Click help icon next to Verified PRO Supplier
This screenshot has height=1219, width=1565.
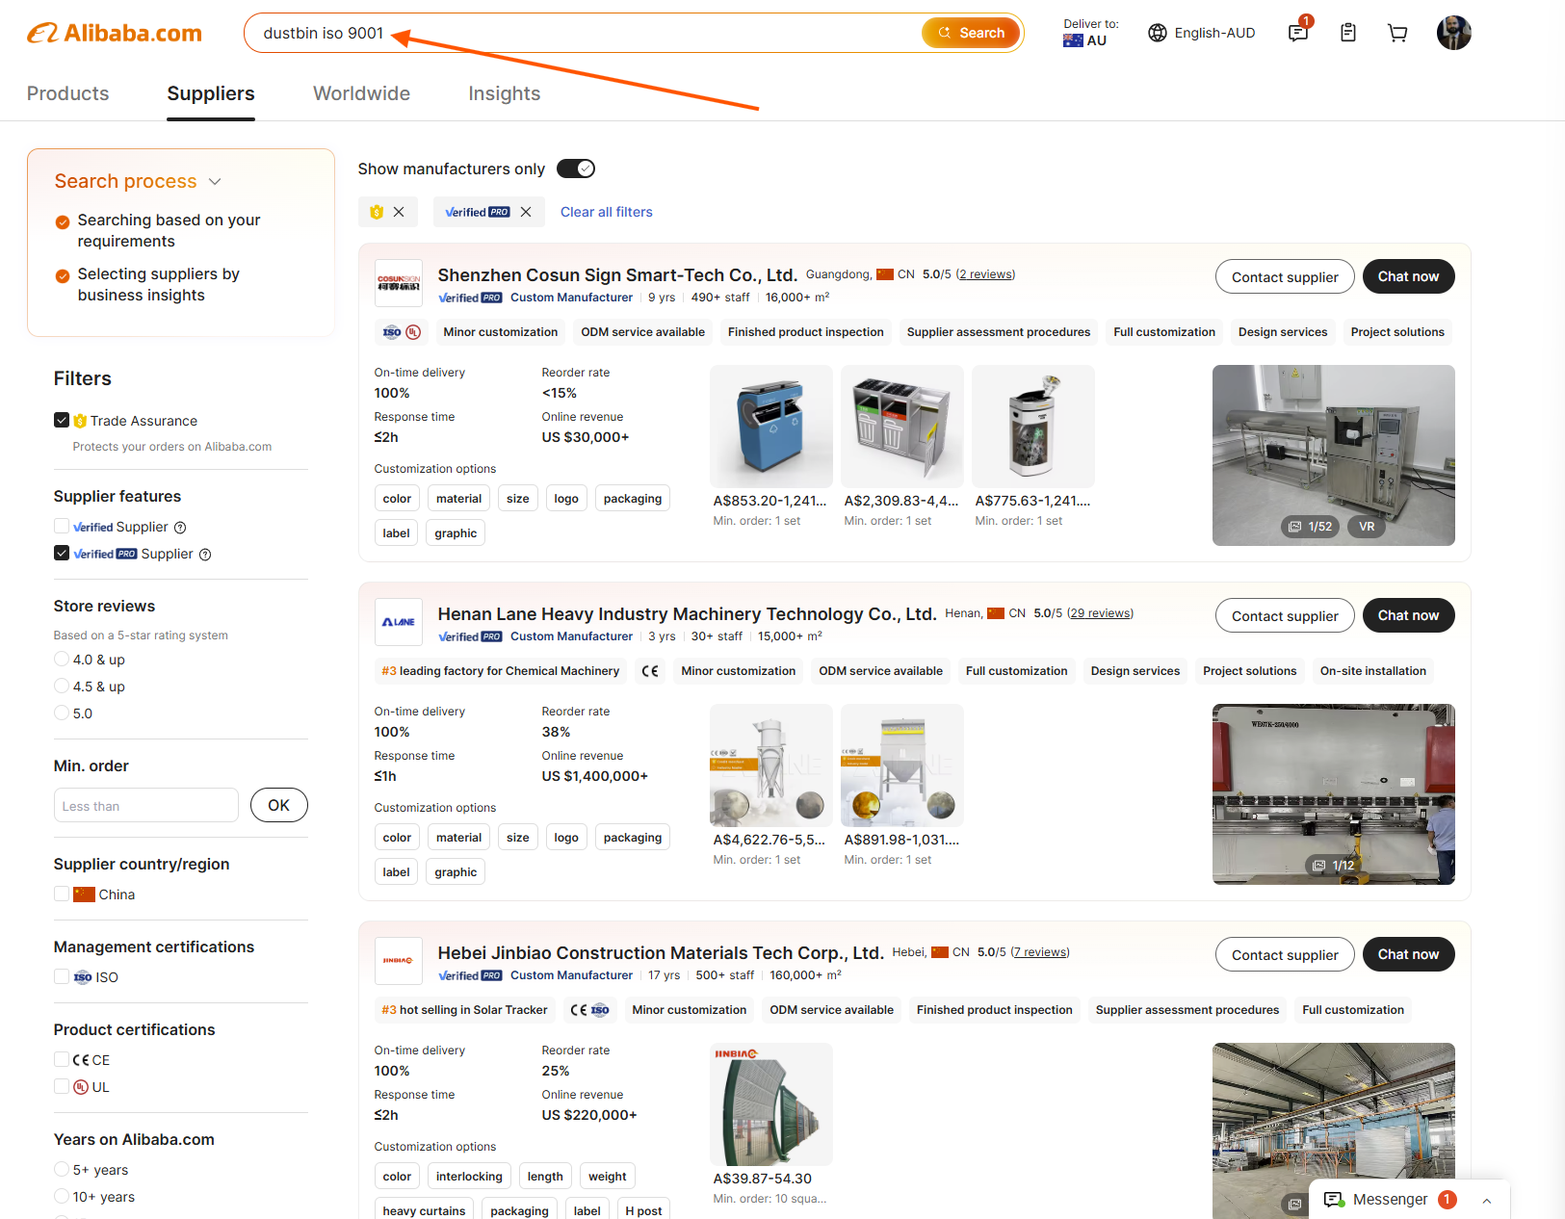(x=205, y=555)
